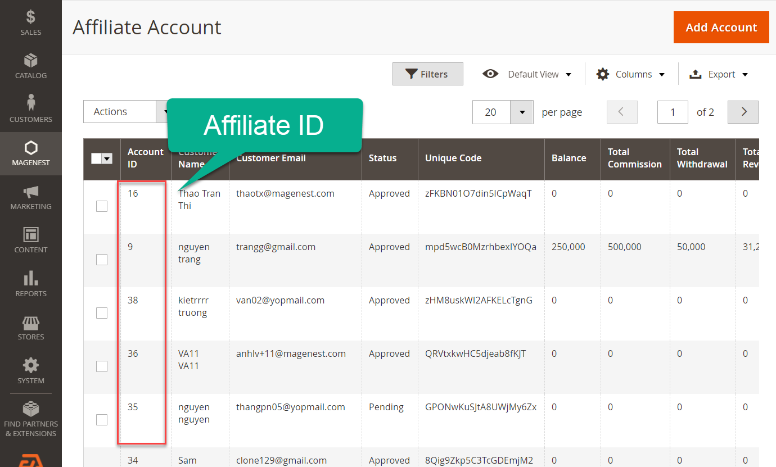Click unique code QRVtxkwHC5djeab8fKJT
Viewport: 776px width, 467px height.
pyautogui.click(x=476, y=353)
